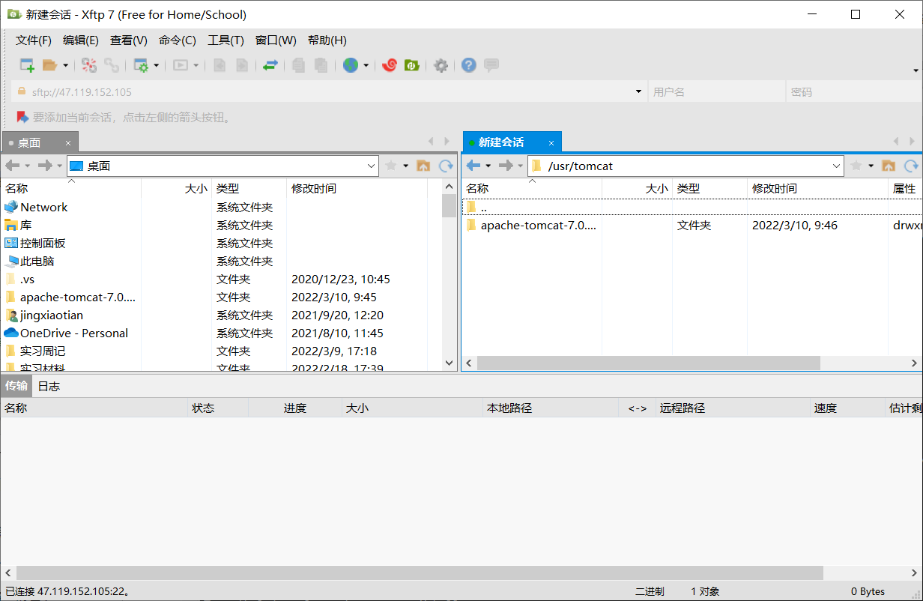
Task: Open the 命令(C) menu
Action: coord(178,40)
